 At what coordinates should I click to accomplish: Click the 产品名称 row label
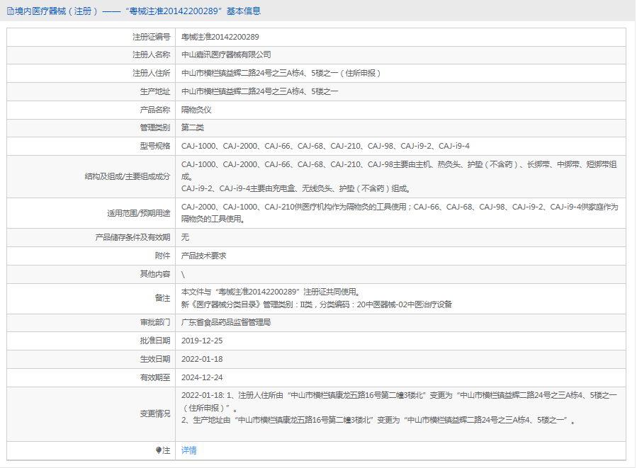point(155,110)
